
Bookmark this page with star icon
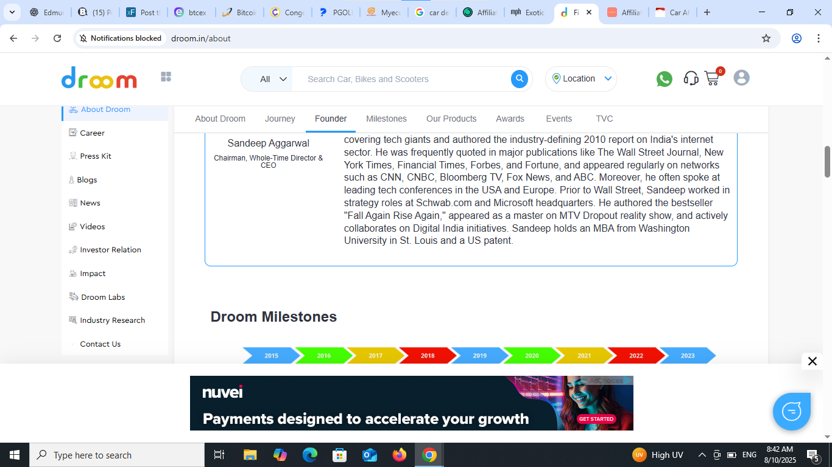(766, 38)
